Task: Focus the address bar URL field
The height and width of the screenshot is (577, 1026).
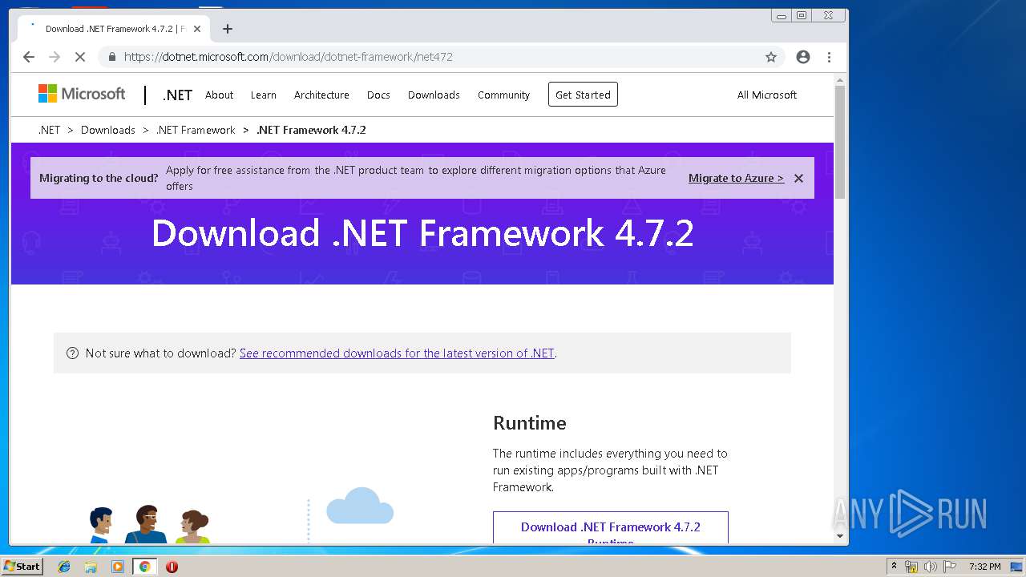Action: coord(433,57)
